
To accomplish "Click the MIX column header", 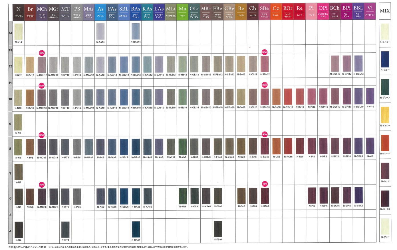I will 385,11.
